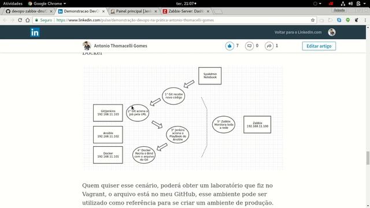Go back with the browser back arrow
370x208 pixels.
[x=5, y=20]
